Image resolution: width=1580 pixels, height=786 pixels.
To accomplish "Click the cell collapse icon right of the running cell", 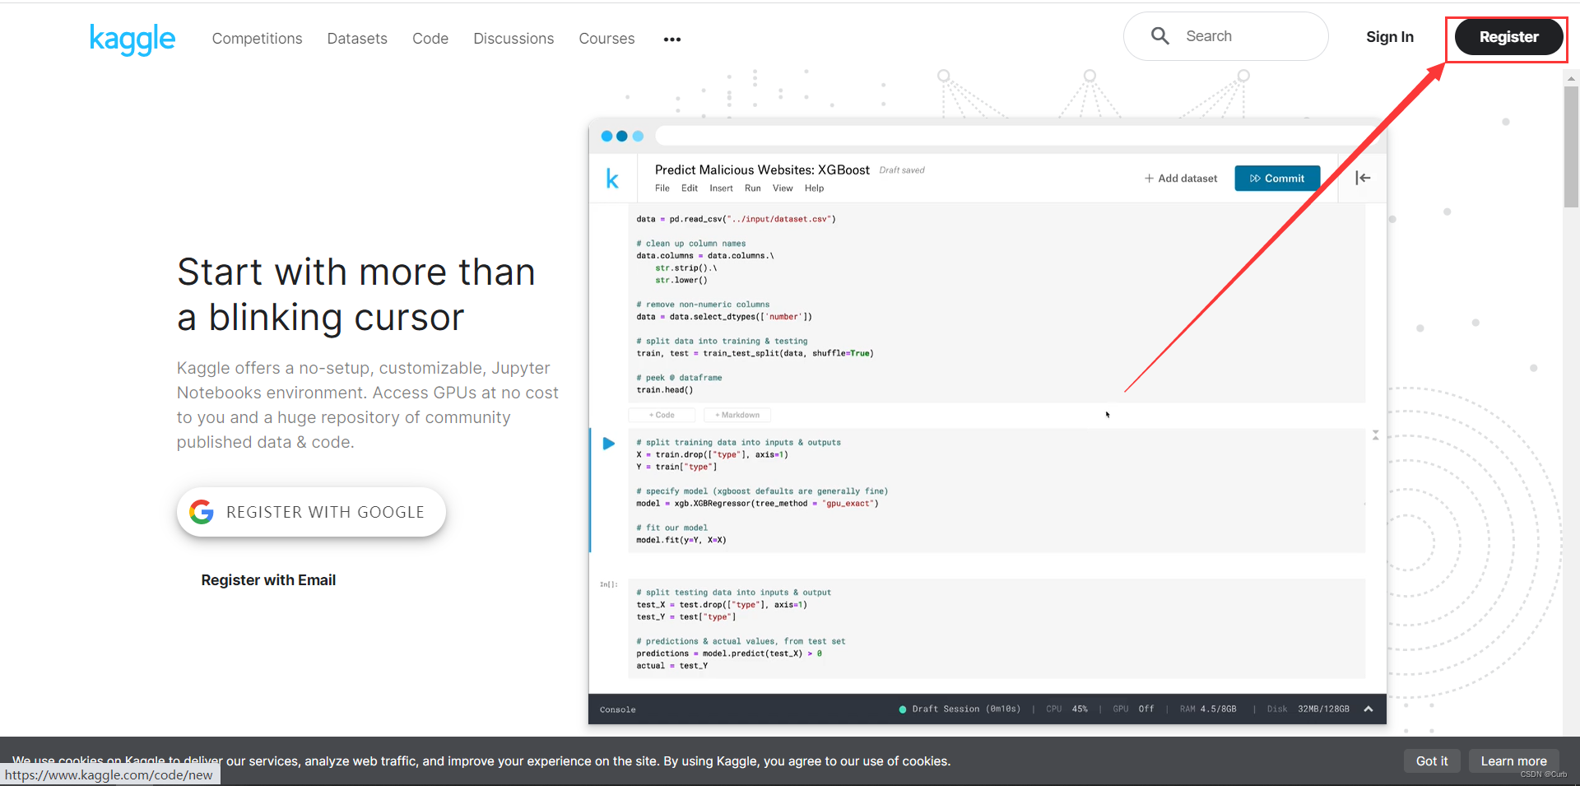I will [x=1375, y=435].
